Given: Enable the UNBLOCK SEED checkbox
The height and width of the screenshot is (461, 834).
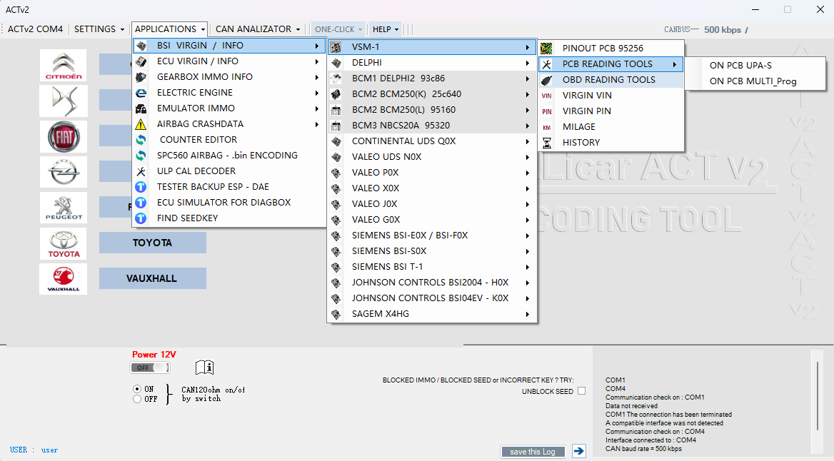Looking at the screenshot, I should (581, 390).
